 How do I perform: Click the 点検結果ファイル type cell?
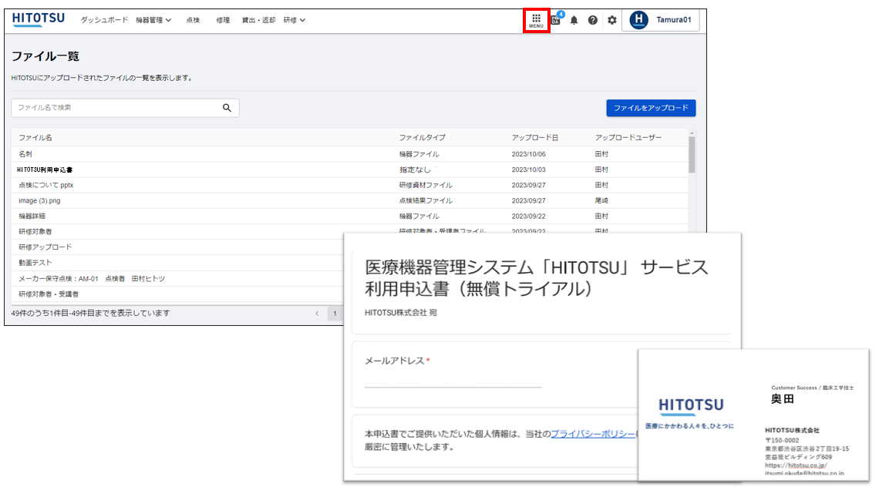coord(426,200)
